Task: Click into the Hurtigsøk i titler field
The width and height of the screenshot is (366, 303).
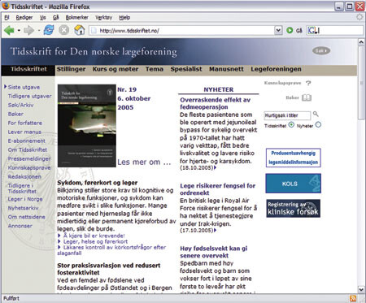Action: click(x=287, y=115)
